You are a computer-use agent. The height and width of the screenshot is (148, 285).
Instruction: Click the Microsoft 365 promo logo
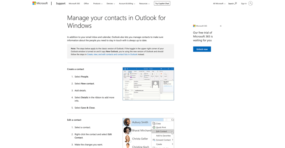click(200, 26)
